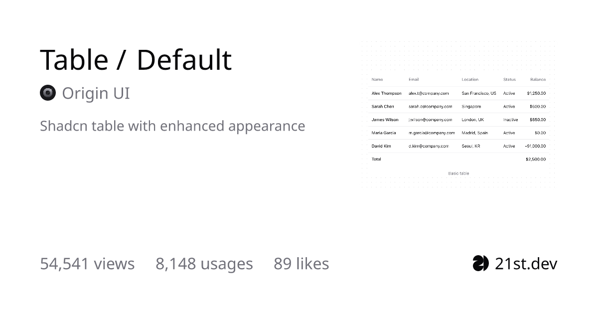Click David Kim's -$1,000.00 balance

(535, 146)
